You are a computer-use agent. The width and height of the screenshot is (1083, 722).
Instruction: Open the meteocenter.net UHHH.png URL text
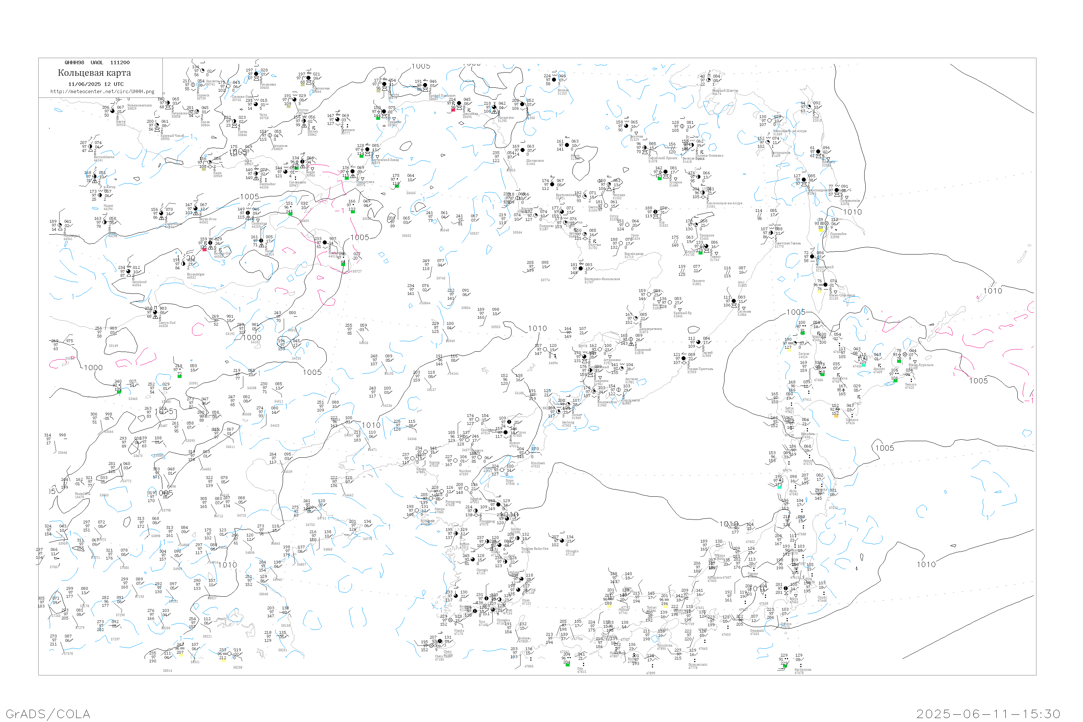click(102, 92)
